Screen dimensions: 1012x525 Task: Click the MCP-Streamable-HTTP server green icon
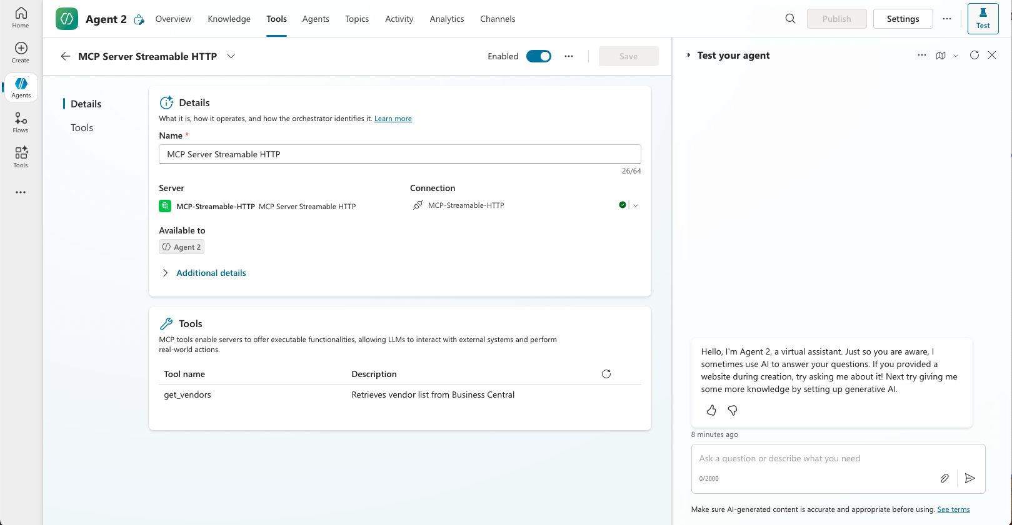point(165,206)
